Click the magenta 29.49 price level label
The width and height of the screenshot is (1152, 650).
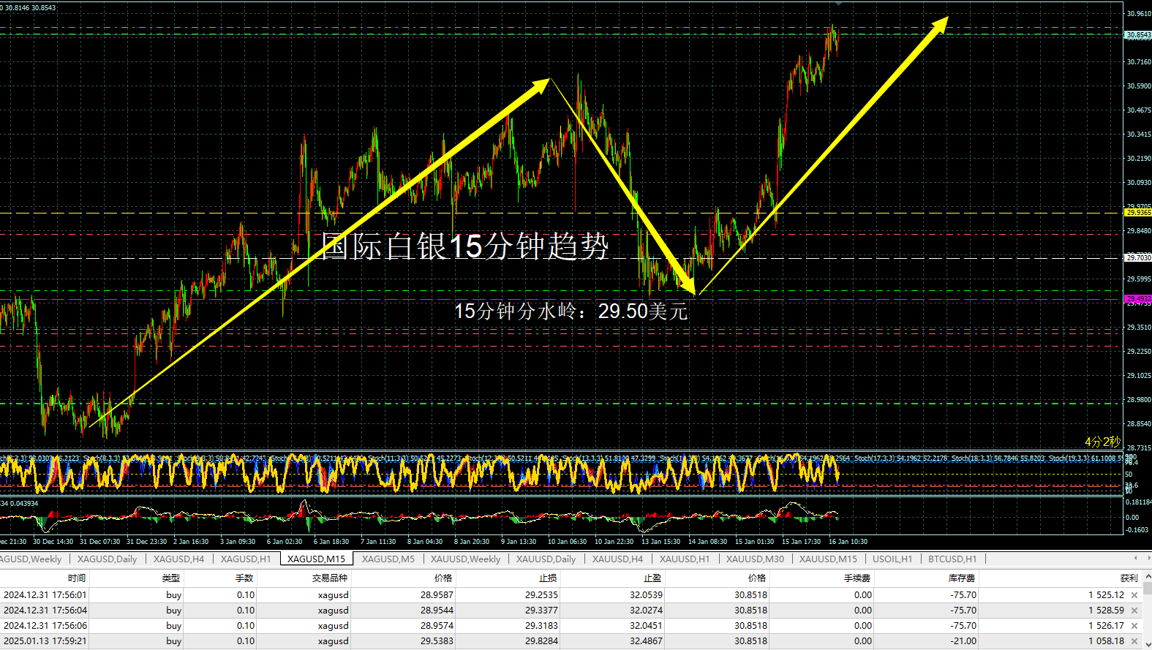(1137, 299)
